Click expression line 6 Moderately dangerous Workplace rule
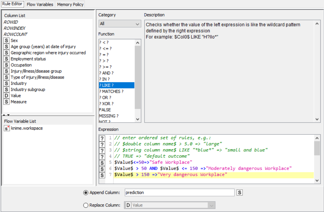The image size is (324, 212). [214, 168]
